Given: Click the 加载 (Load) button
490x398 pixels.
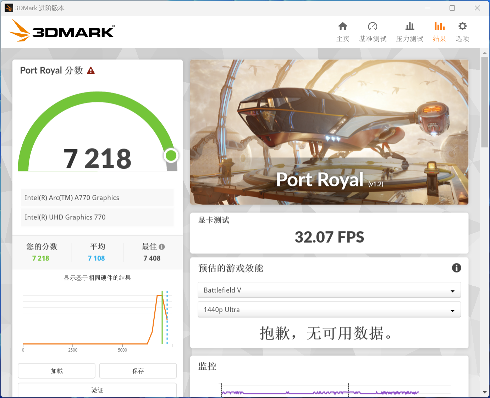Looking at the screenshot, I should 57,371.
